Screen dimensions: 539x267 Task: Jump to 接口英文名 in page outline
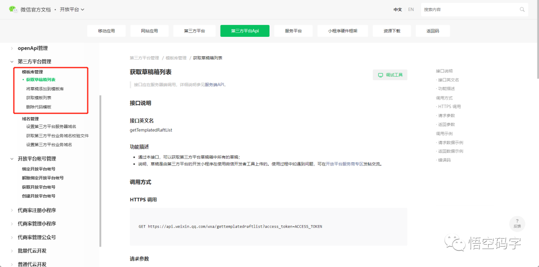pos(449,80)
